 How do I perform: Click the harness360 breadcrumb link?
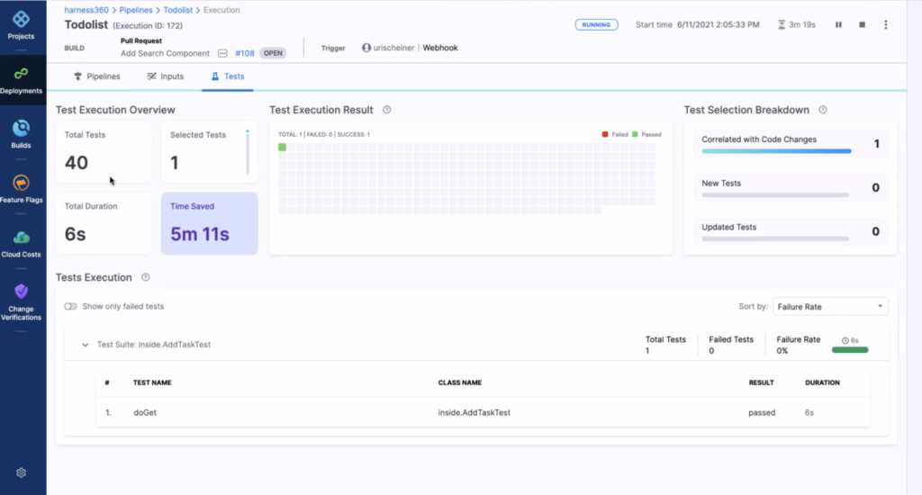tap(86, 10)
